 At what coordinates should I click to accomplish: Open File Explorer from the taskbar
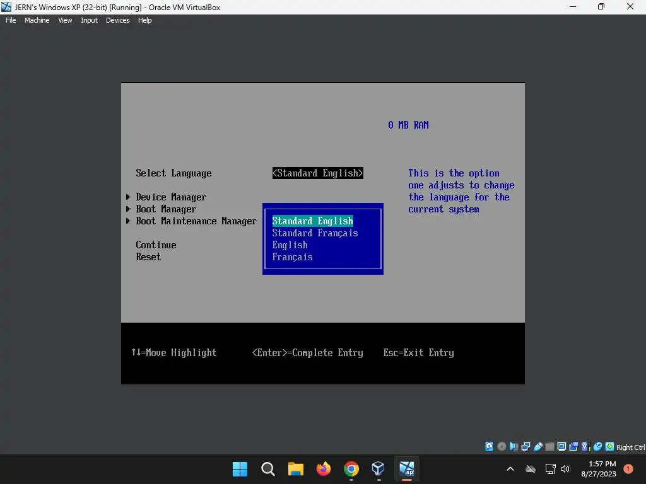coord(295,469)
